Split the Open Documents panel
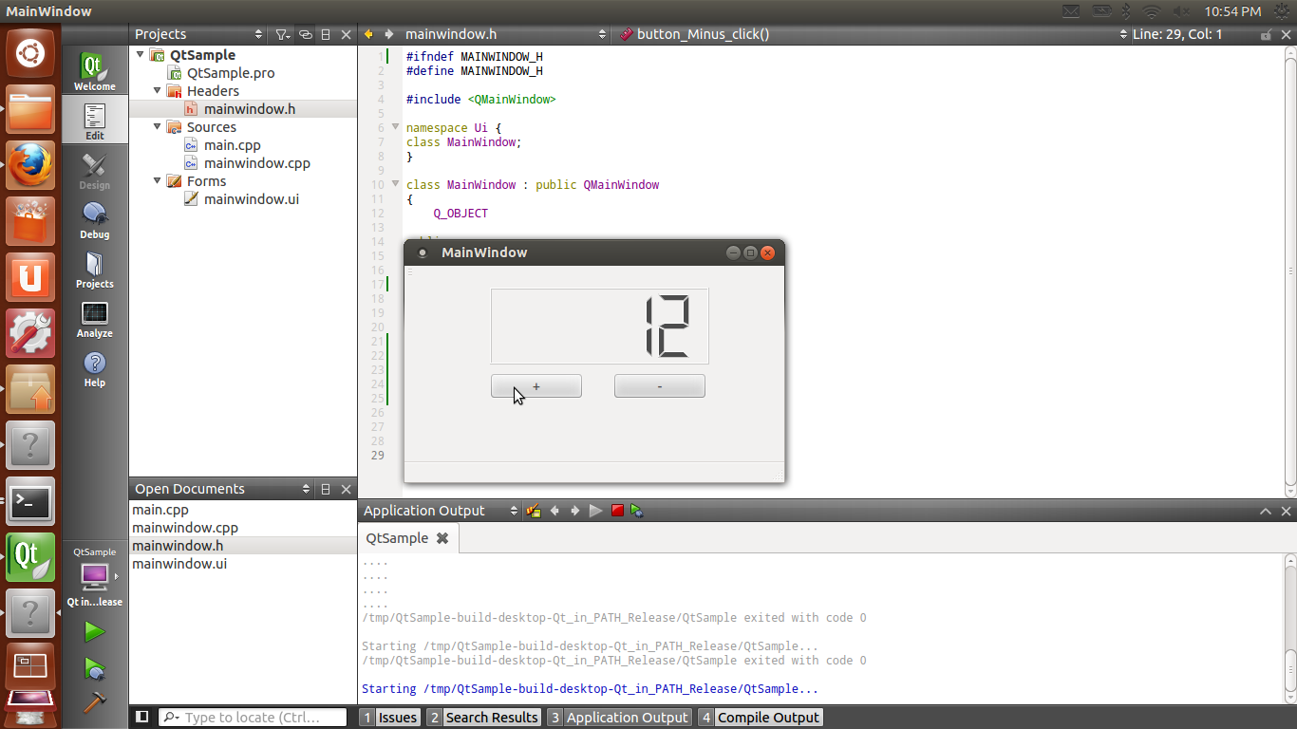The height and width of the screenshot is (729, 1297). click(326, 489)
